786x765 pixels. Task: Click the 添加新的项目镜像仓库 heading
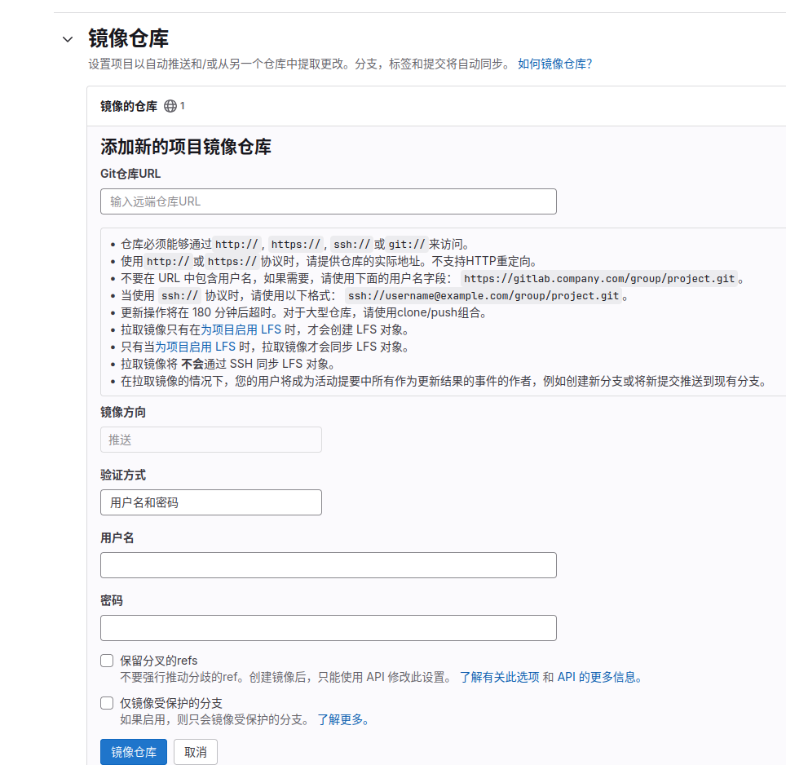(185, 147)
